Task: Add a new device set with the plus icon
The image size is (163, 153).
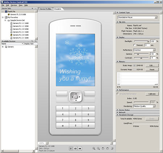Action: 32,8
